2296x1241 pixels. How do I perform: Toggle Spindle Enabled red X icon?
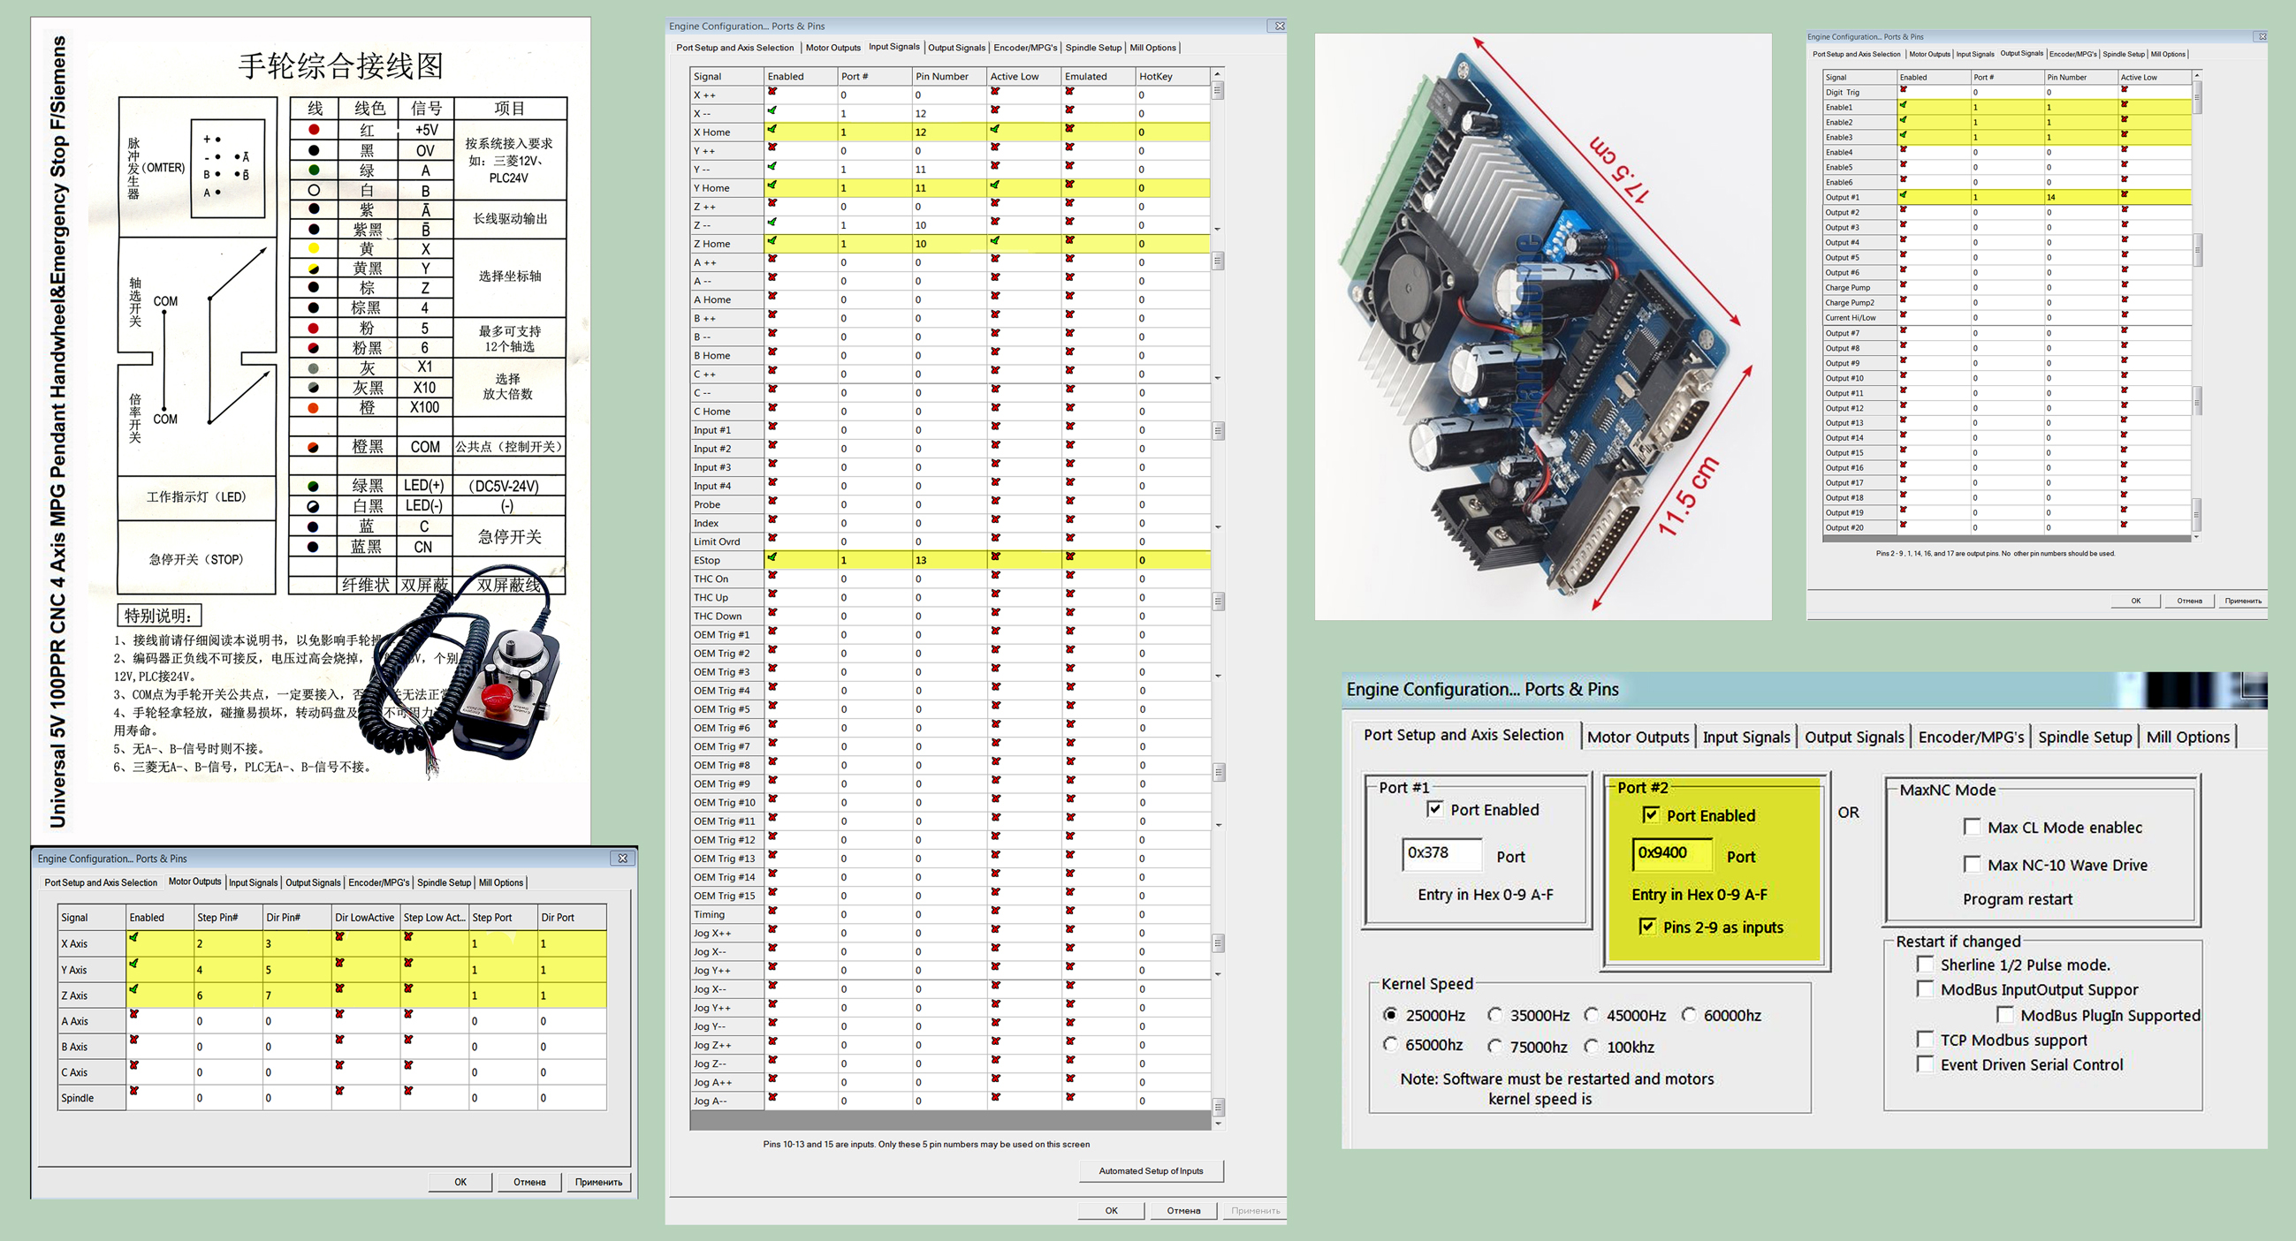133,1092
